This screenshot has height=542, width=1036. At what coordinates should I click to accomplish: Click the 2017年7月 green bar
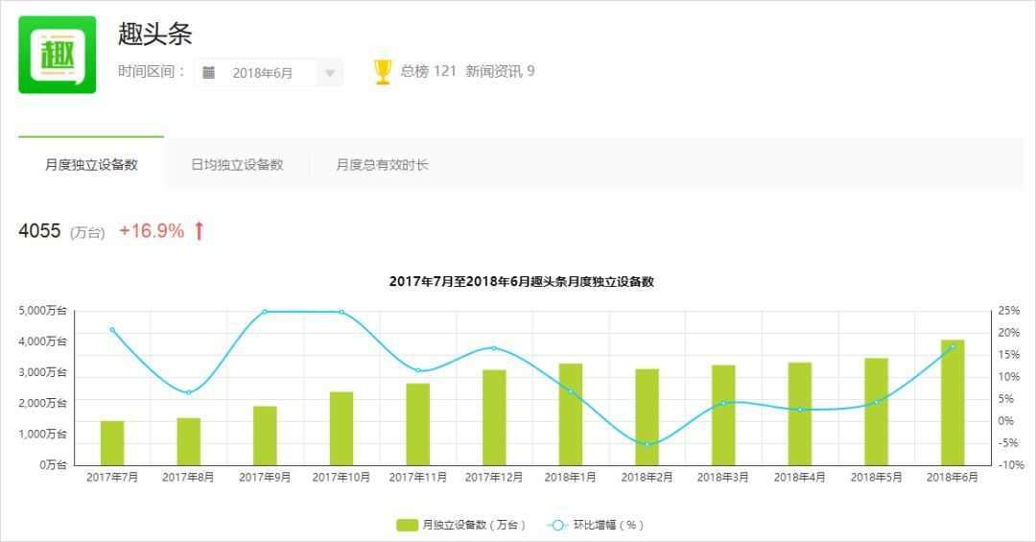112,442
